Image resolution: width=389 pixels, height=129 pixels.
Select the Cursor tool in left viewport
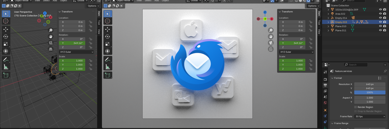pyautogui.click(x=6, y=21)
